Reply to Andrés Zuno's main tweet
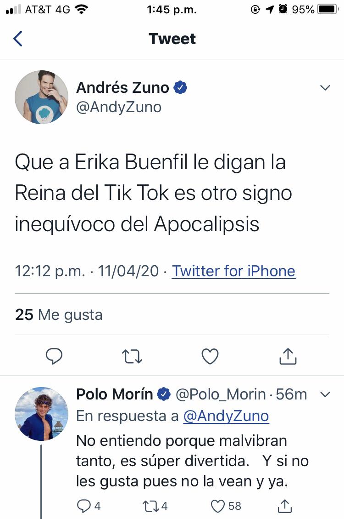This screenshot has height=519, width=344. pos(55,356)
